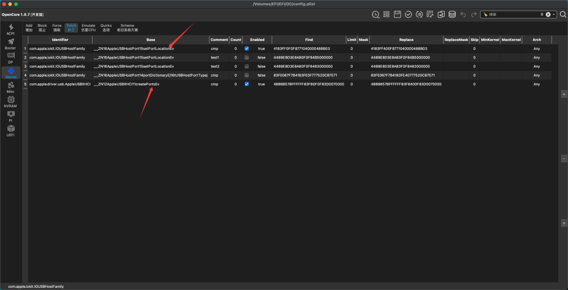The width and height of the screenshot is (568, 290).
Task: Select Find cell 83FE067F7B4183FE0F777520C87571
Action: (x=308, y=75)
